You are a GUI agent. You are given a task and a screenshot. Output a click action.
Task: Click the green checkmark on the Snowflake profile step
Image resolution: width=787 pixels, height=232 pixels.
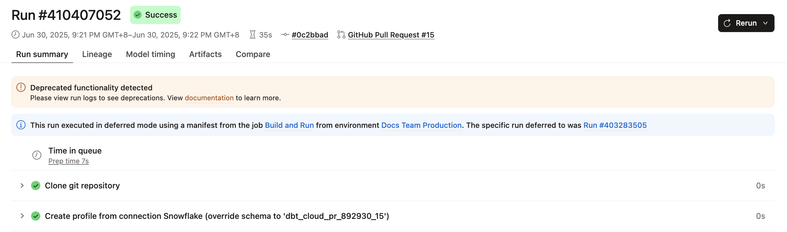pos(35,216)
